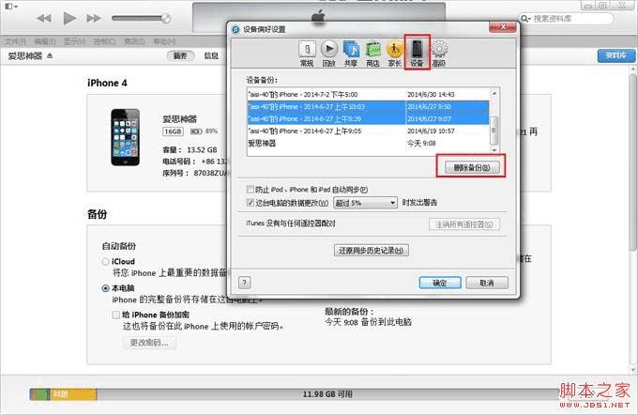The height and width of the screenshot is (415, 638).
Task: Open the 文件 menu
Action: (x=15, y=41)
